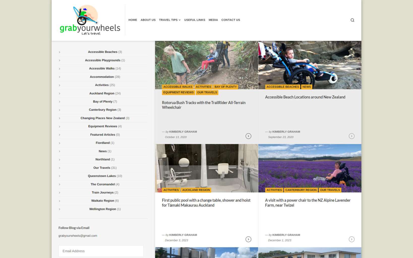Go to Contact Us page

tap(230, 20)
